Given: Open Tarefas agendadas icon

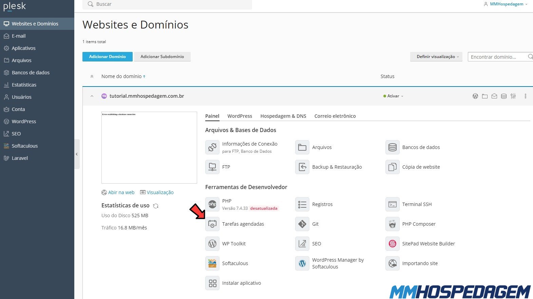Looking at the screenshot, I should pos(212,224).
